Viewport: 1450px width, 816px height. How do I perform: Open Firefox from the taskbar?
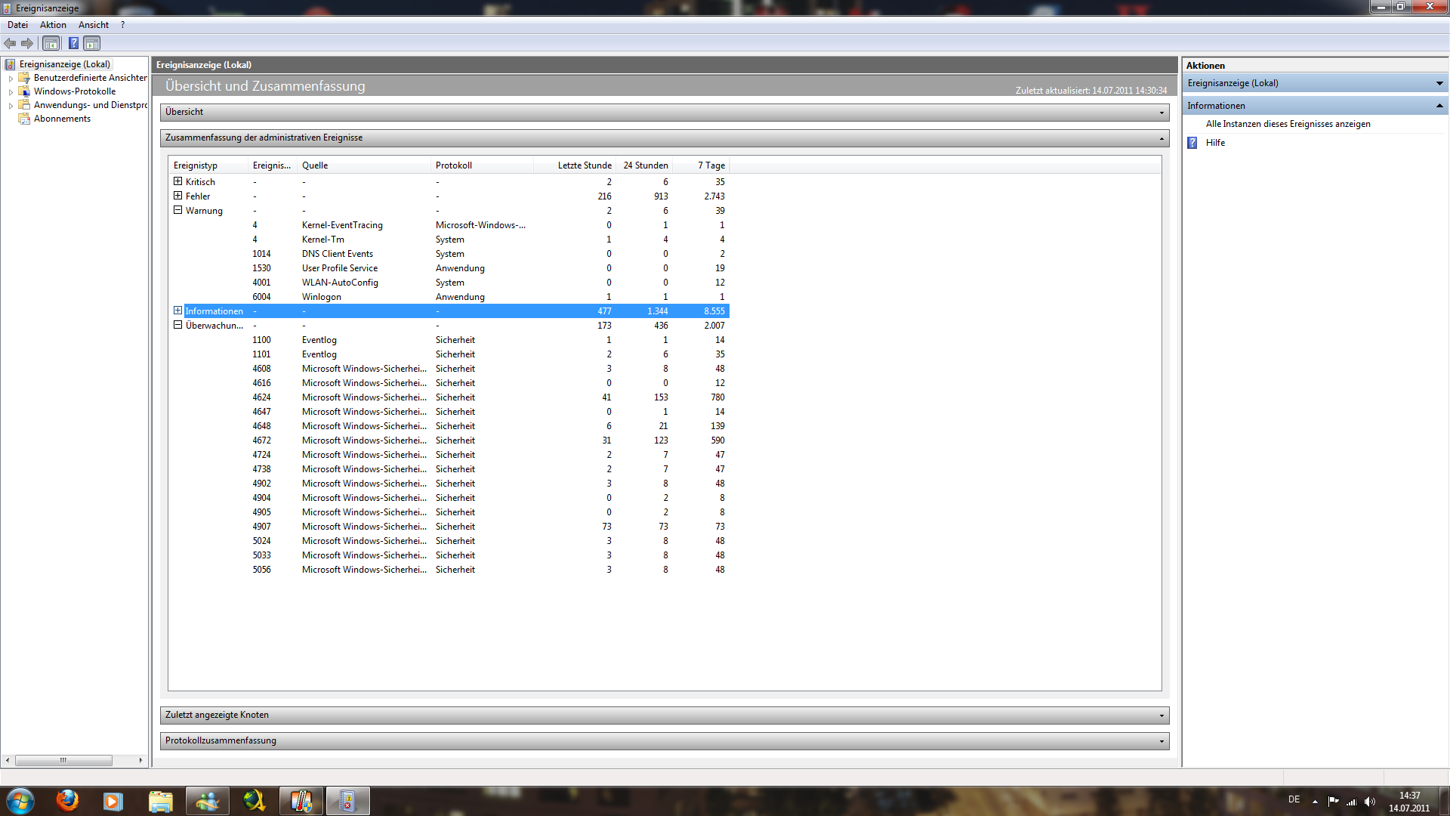pyautogui.click(x=67, y=800)
